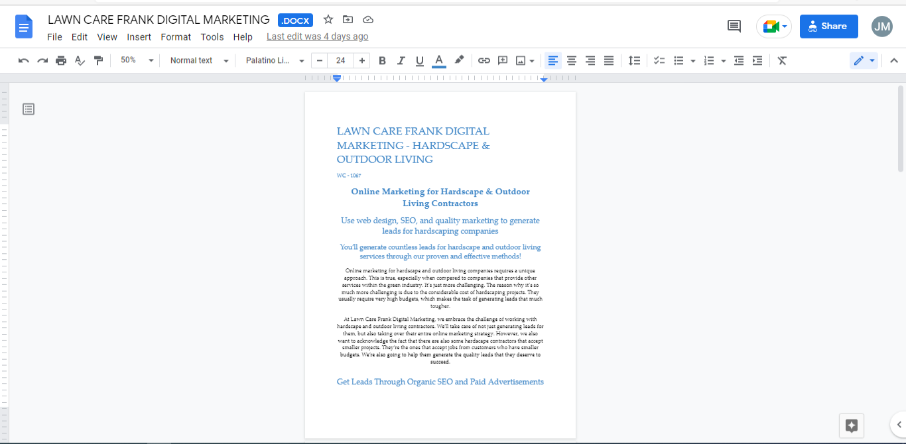The image size is (906, 444).
Task: Toggle bold formatting
Action: 382,60
